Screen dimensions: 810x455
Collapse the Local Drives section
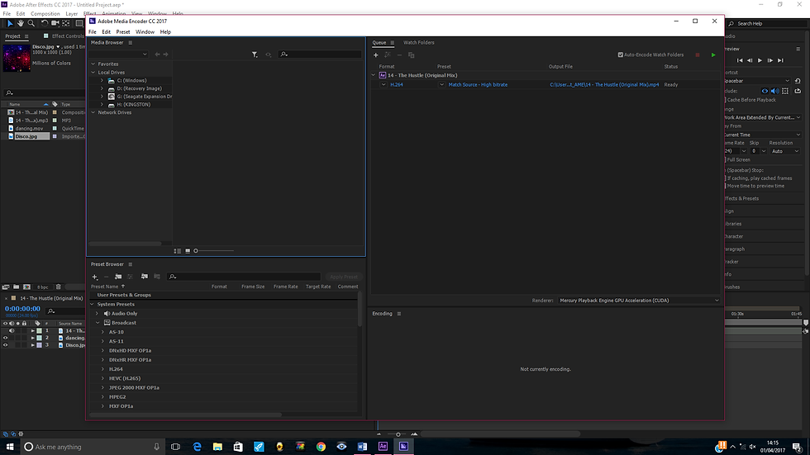[93, 72]
